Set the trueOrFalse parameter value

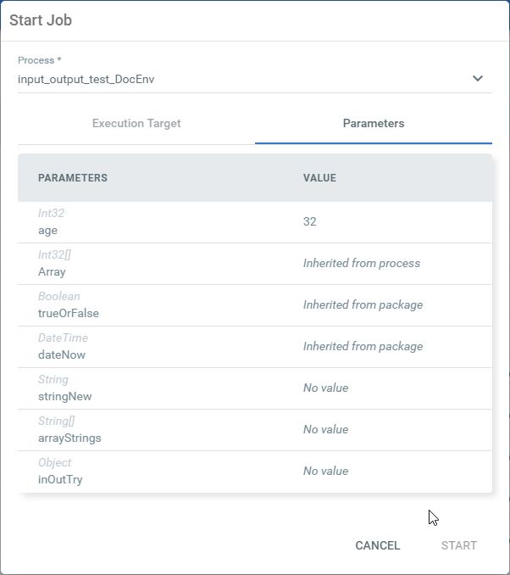click(x=363, y=304)
